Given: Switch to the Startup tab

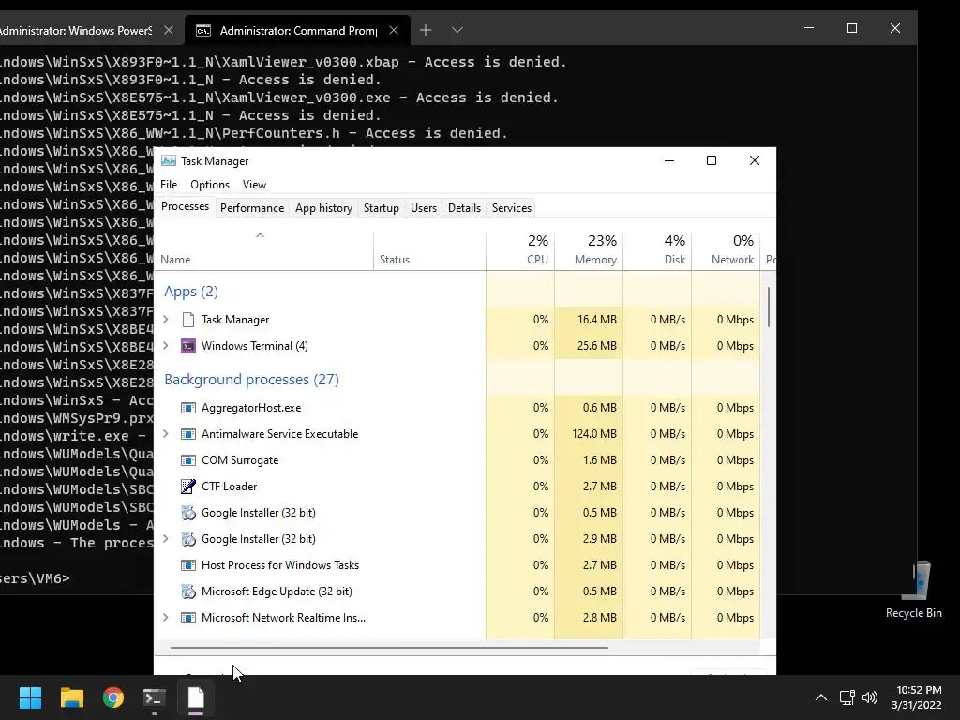Looking at the screenshot, I should pyautogui.click(x=382, y=208).
